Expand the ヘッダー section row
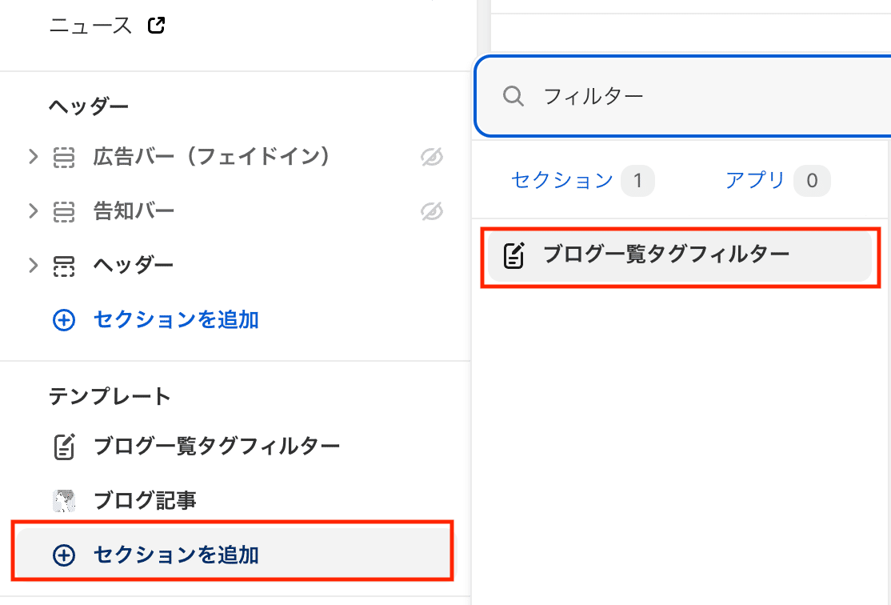Viewport: 891px width, 605px height. [x=33, y=265]
